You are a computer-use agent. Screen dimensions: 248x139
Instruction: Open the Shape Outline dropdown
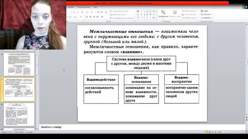189,14
